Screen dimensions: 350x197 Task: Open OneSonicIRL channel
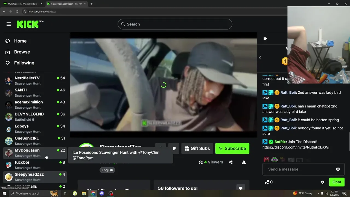tap(35, 141)
